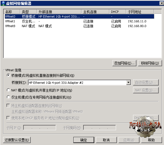Click the NAT 设置(S)... button
The image size is (164, 145).
[146, 90]
